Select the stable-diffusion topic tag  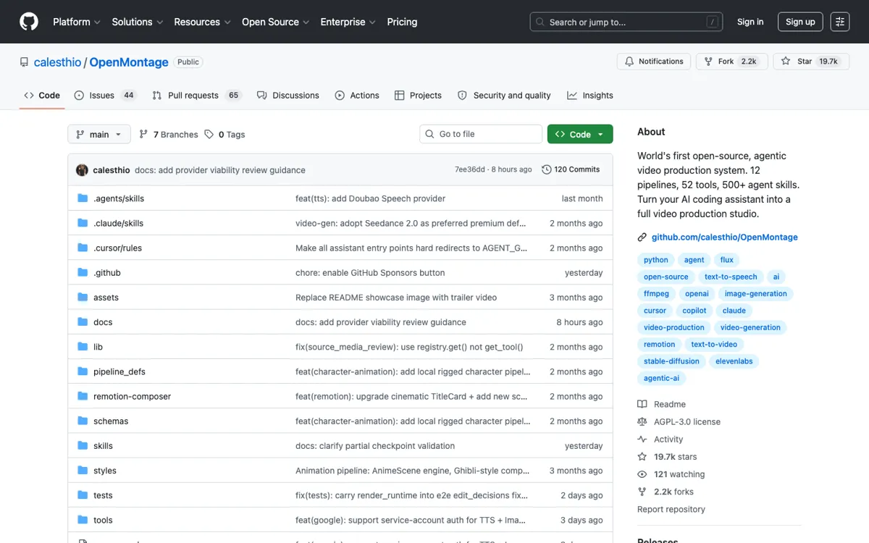[671, 361]
